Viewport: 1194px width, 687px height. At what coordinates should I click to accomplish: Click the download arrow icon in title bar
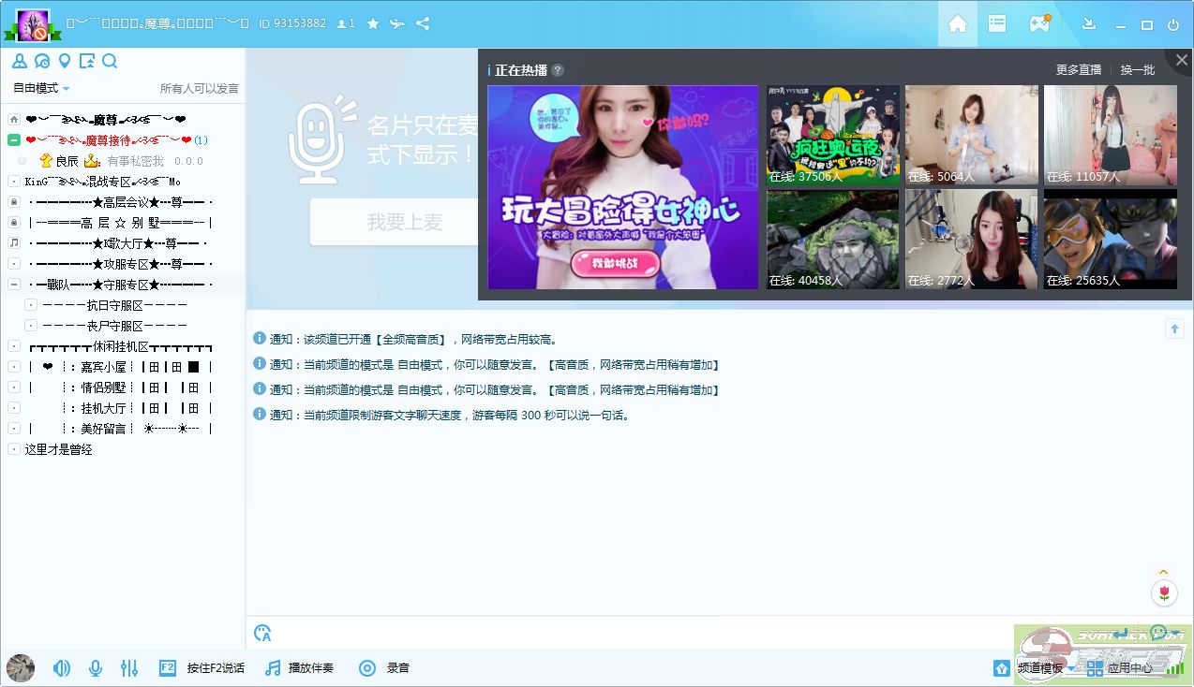pos(1089,24)
